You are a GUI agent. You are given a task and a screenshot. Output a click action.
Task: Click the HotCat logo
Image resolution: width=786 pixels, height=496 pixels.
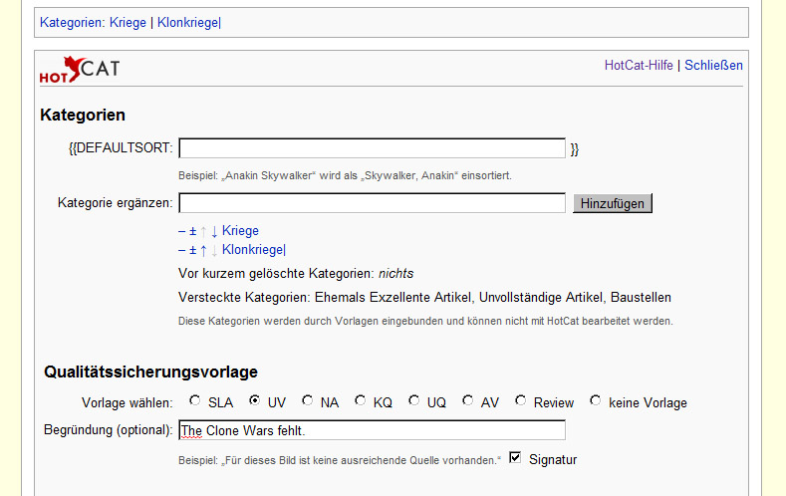[80, 70]
